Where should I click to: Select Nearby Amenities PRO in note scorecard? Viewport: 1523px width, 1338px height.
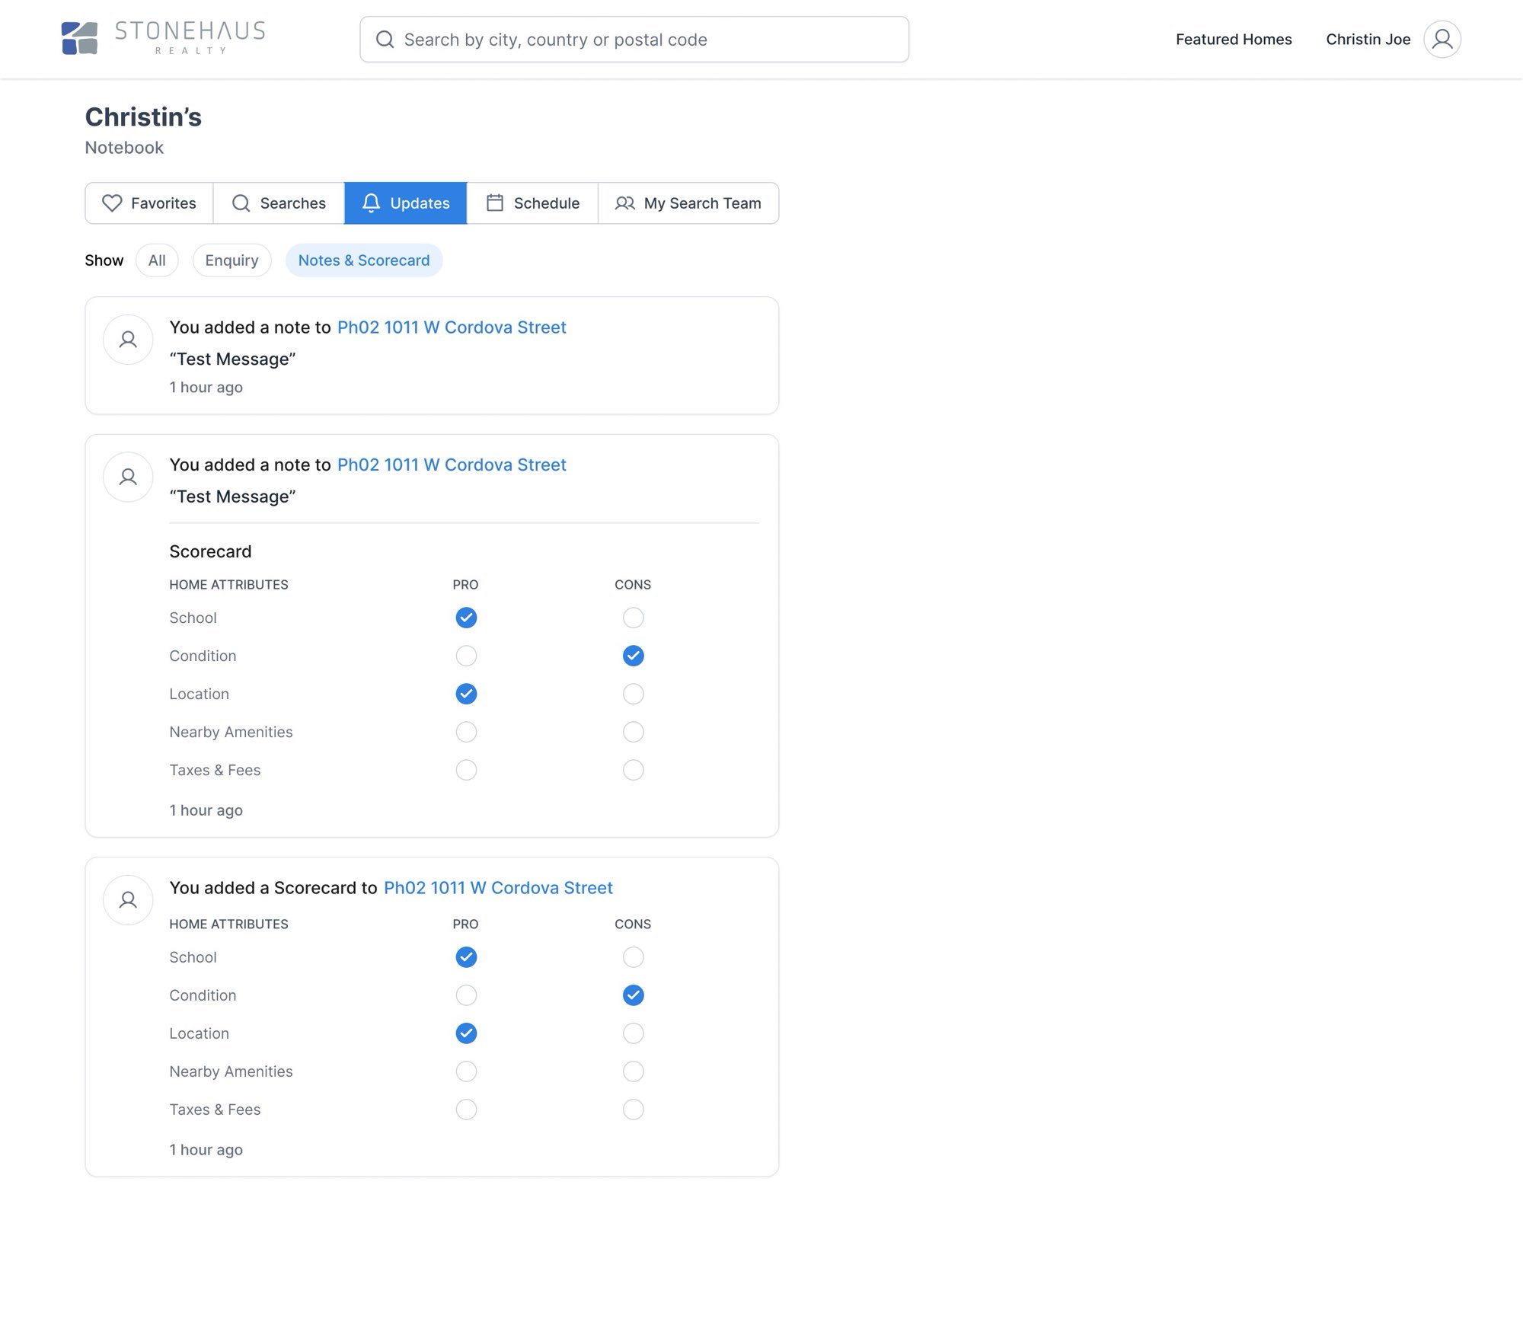(x=466, y=732)
